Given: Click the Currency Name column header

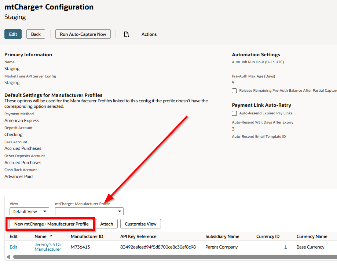Looking at the screenshot, I should (x=312, y=236).
